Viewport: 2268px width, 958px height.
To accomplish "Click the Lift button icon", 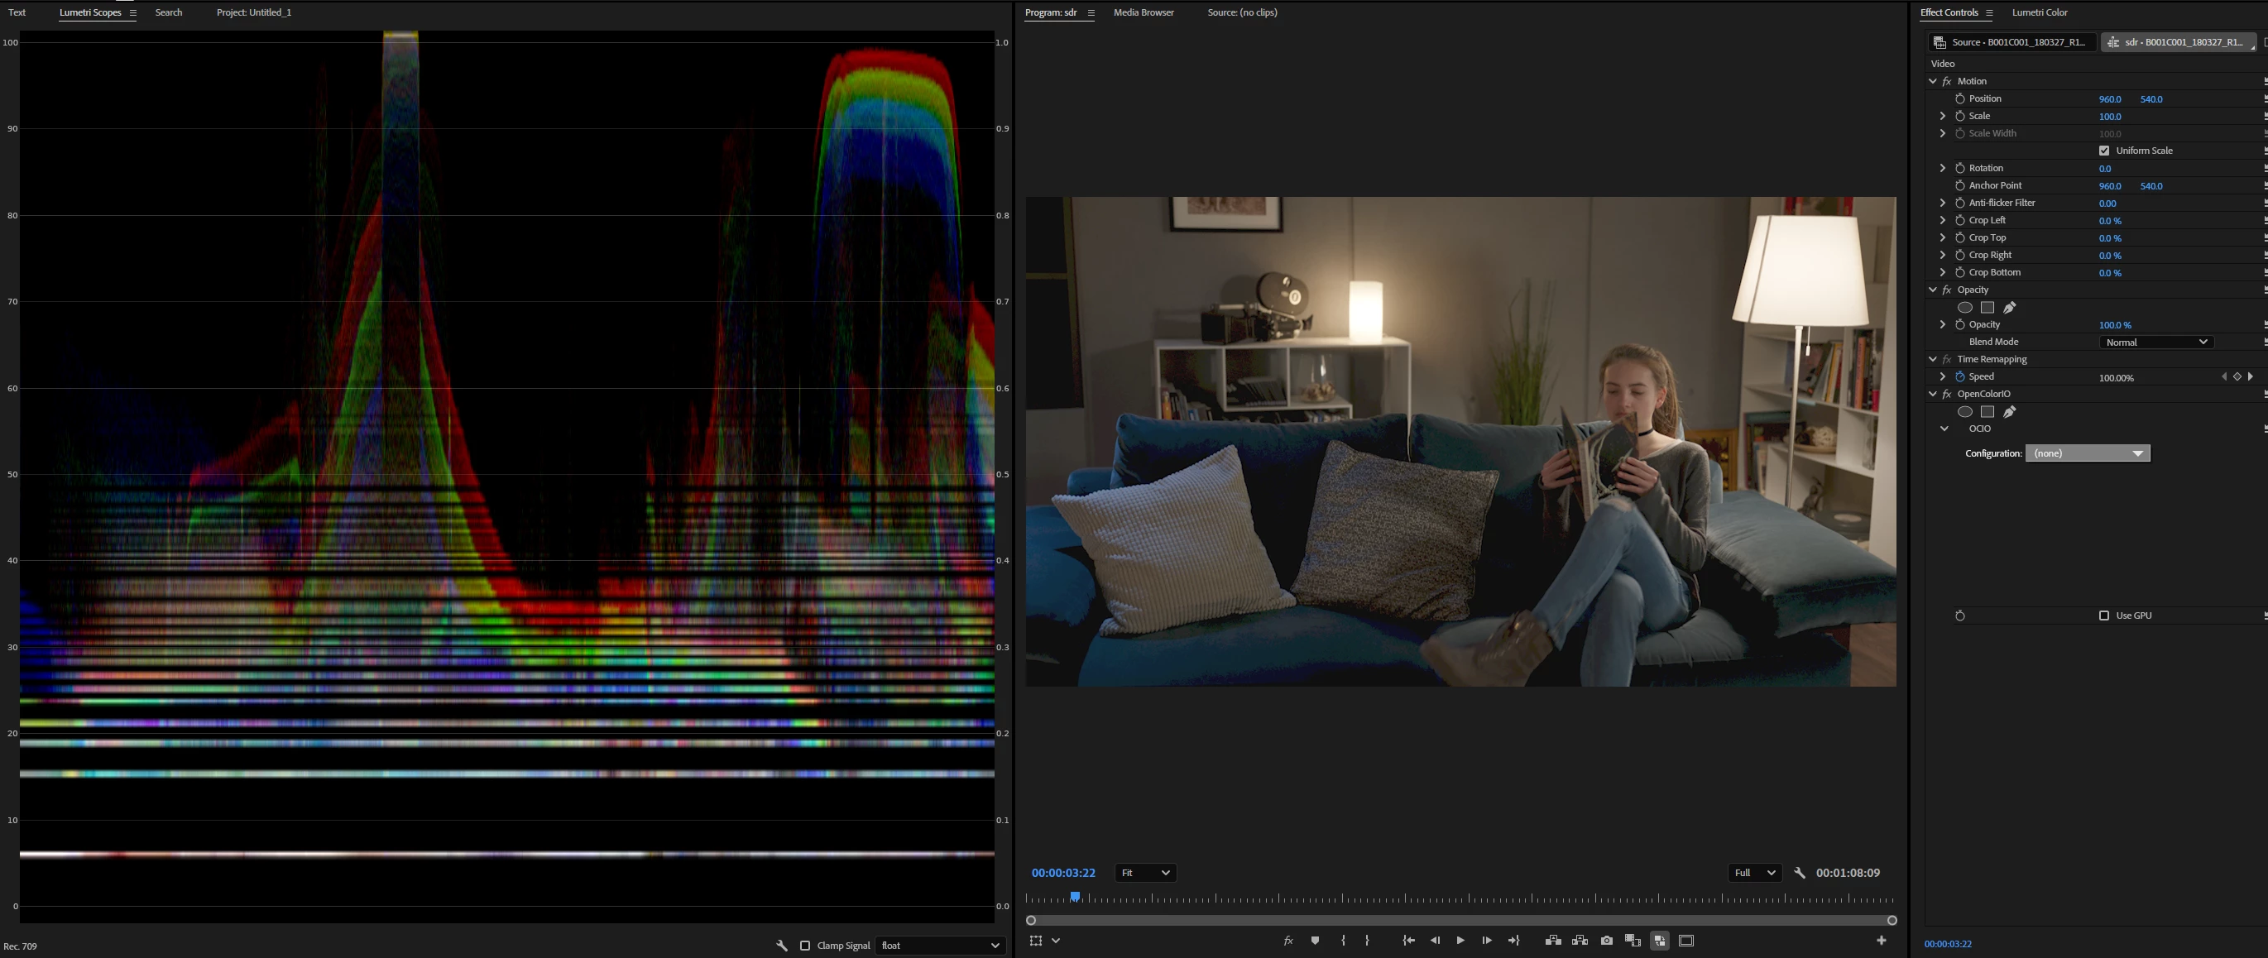I will [1553, 941].
